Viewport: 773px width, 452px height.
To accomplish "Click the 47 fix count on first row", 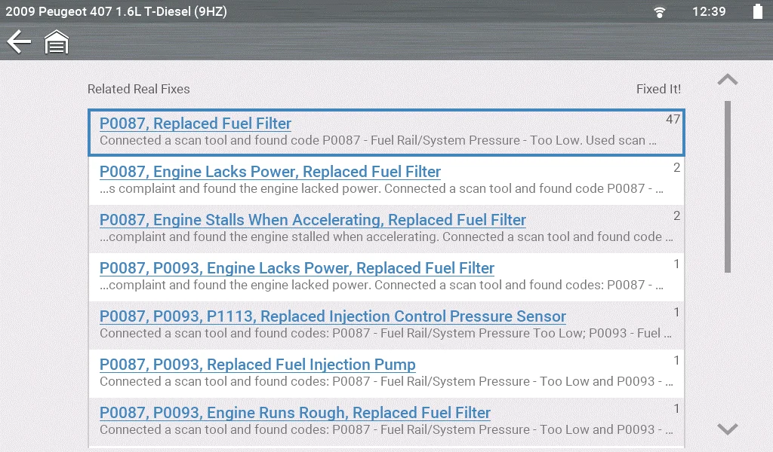I will click(673, 120).
